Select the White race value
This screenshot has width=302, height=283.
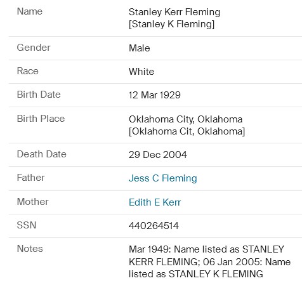tap(141, 72)
